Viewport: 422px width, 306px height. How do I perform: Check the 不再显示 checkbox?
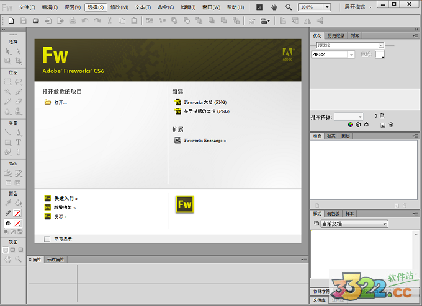tap(47, 239)
